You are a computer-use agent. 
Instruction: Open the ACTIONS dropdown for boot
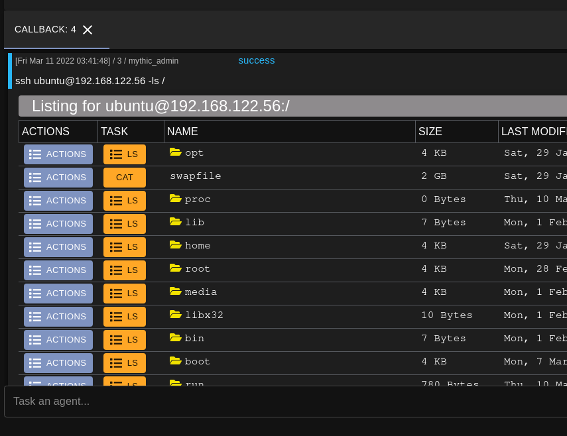point(58,362)
